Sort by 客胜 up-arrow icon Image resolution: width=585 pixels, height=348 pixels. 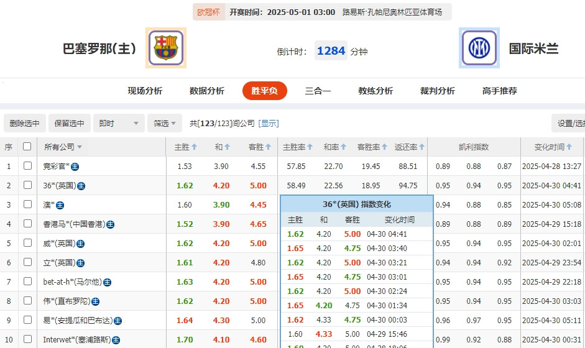pyautogui.click(x=268, y=147)
